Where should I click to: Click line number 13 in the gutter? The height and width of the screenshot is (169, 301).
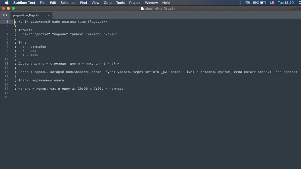(x=6, y=72)
